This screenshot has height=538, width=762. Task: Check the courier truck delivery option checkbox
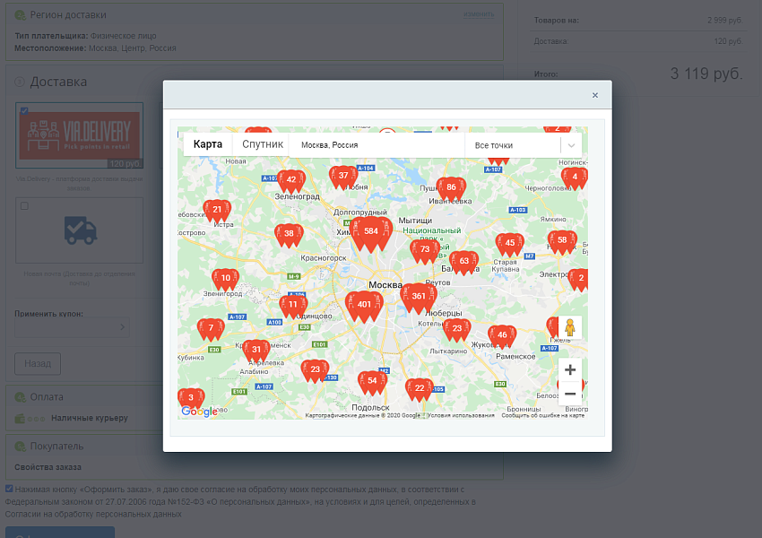[x=24, y=206]
